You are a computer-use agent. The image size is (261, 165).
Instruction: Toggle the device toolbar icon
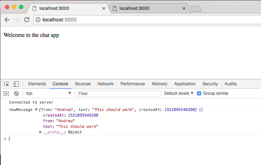click(x=16, y=84)
